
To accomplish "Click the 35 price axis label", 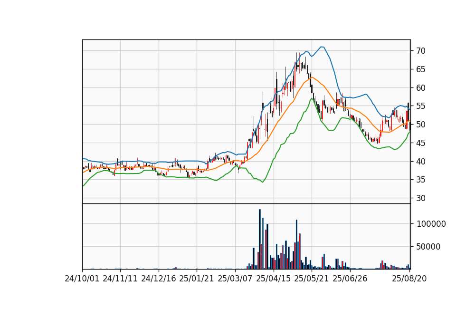I will click(x=421, y=180).
